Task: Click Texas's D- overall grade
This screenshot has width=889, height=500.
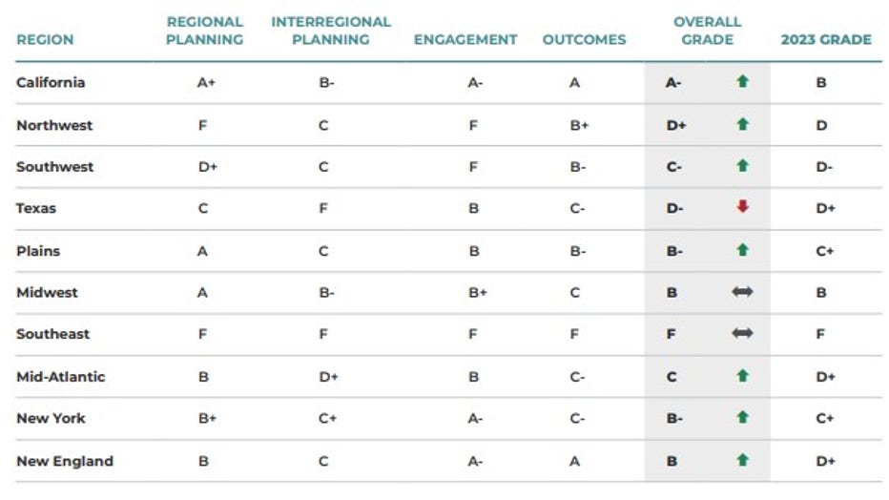Action: (x=673, y=208)
